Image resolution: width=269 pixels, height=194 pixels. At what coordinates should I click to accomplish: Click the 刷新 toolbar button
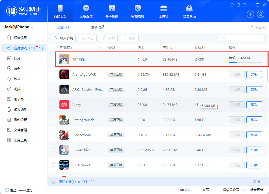click(130, 38)
